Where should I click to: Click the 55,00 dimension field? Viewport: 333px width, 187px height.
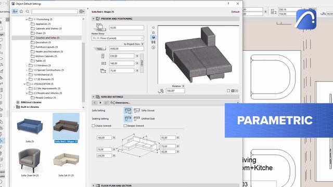pyautogui.click(x=168, y=138)
